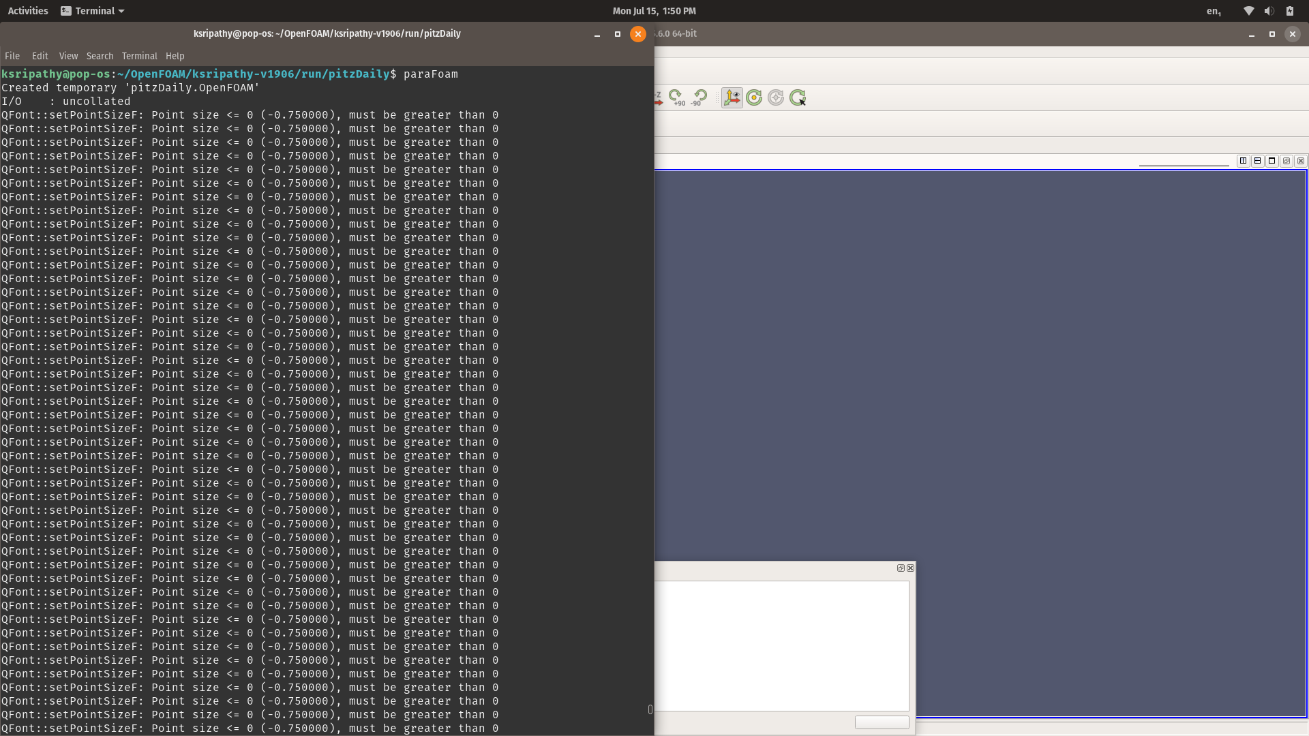Click the "Created temporary 'pitzDaily.OpenFOAM'" line
Screen dimensions: 1309x736
tap(130, 87)
